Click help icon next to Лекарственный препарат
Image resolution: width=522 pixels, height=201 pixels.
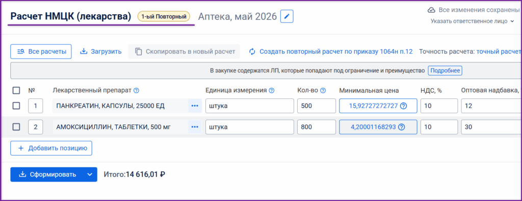point(136,90)
